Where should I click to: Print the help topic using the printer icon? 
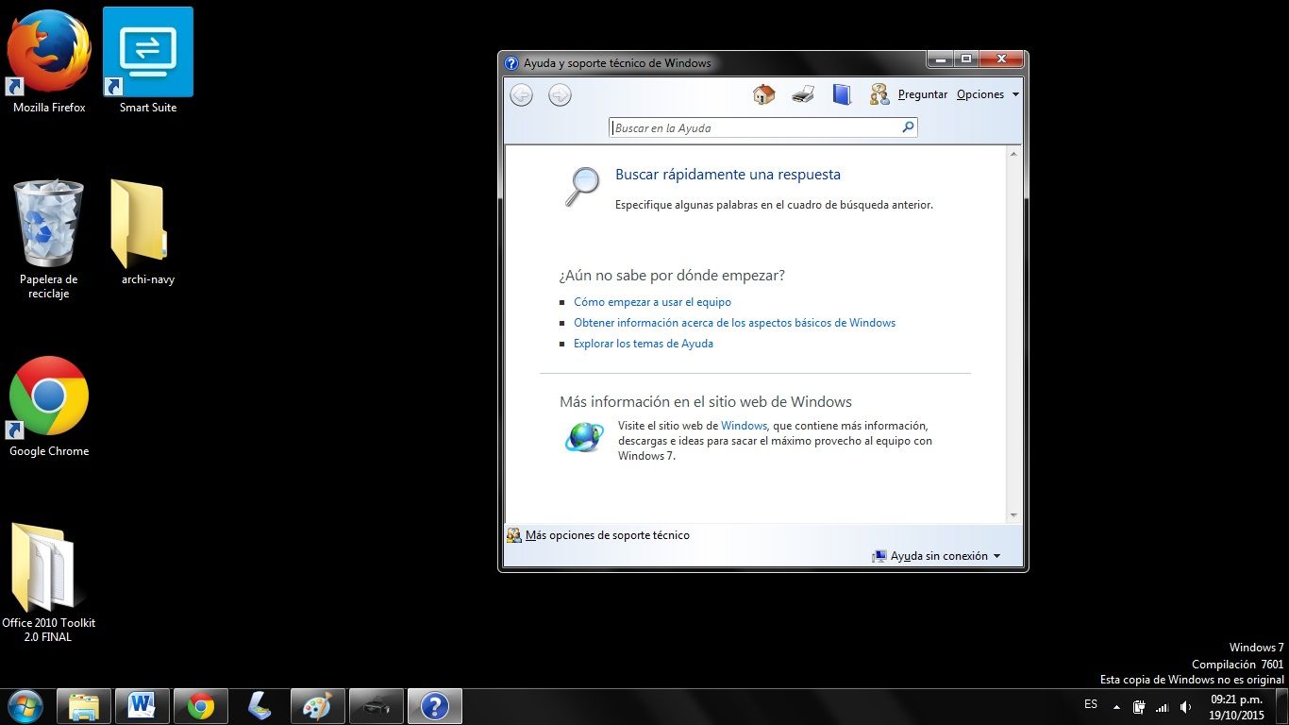[803, 94]
